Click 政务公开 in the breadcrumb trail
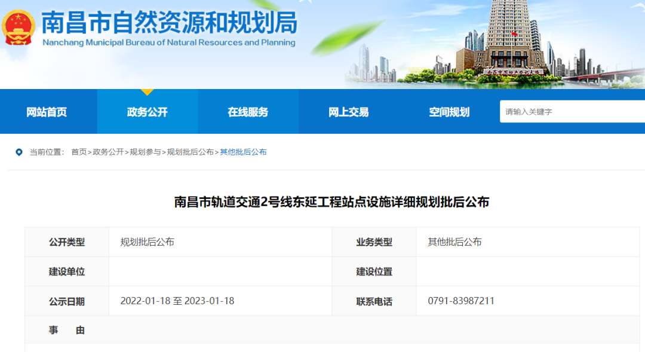The width and height of the screenshot is (645, 352). click(108, 152)
